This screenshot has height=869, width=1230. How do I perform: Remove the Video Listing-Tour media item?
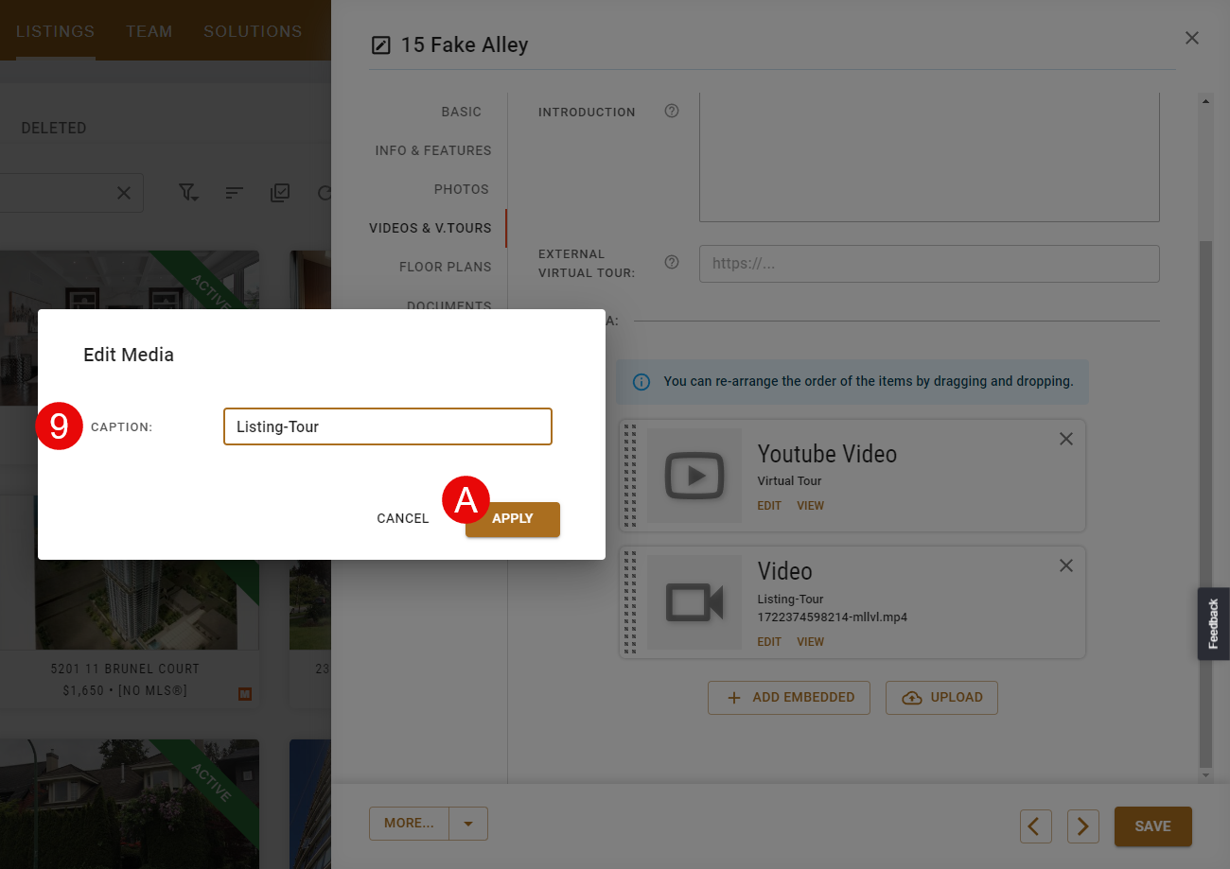tap(1066, 565)
